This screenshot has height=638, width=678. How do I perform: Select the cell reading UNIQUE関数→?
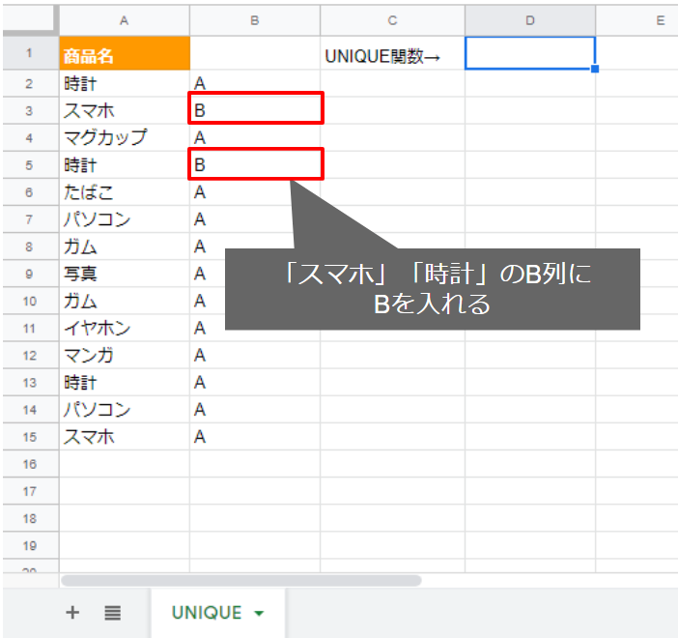coord(392,53)
